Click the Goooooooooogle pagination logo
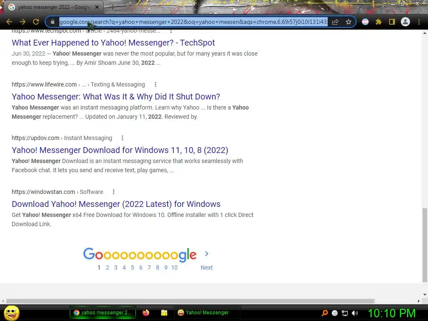Screen dimensions: 428x321 click(x=140, y=255)
